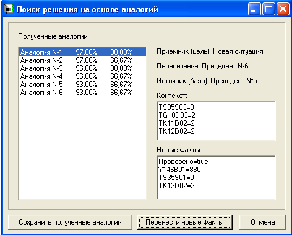Viewport: 292px width, 235px height.
Task: Select Аналогия №6 row
Action: tap(82, 93)
